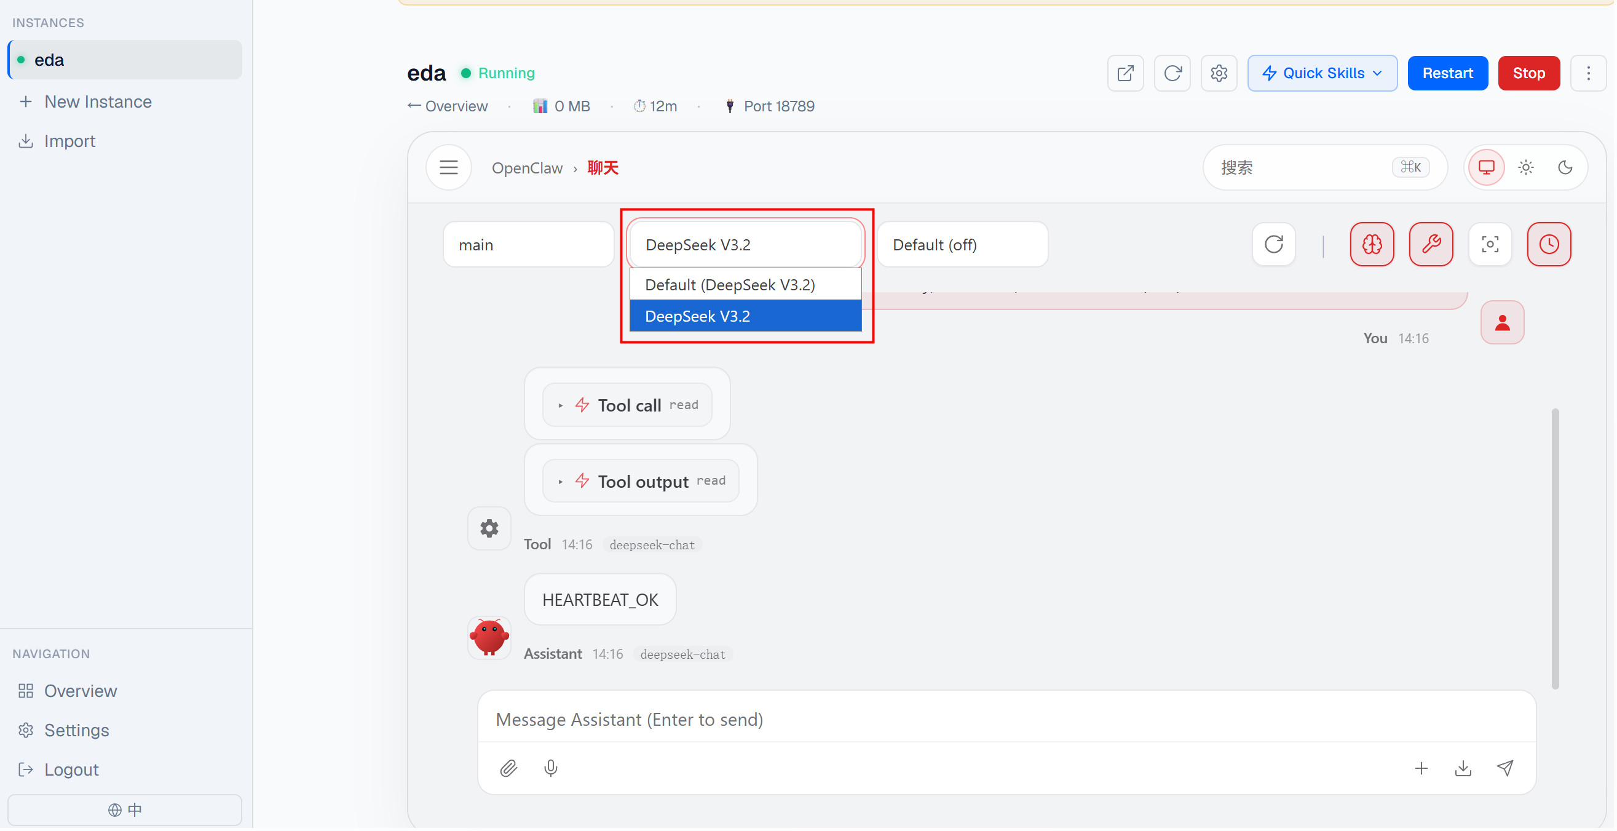
Task: Start a new chat with plus icon
Action: click(1420, 768)
